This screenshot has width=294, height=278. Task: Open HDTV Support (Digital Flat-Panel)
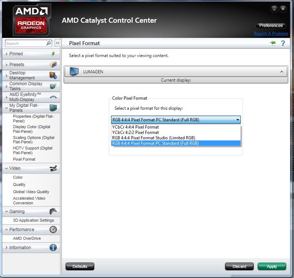pyautogui.click(x=33, y=151)
